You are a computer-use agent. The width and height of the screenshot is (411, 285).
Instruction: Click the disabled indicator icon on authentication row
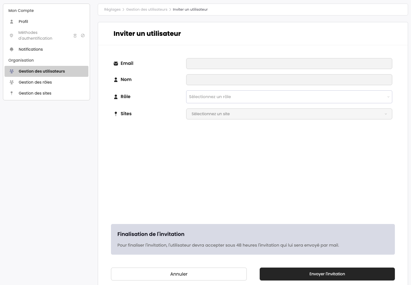coord(83,36)
